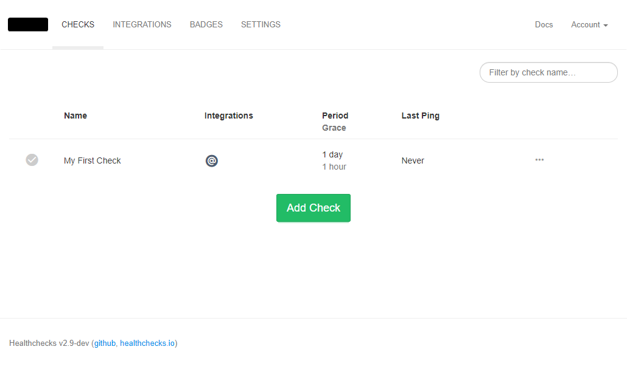Click the black Healthchecks logo
The height and width of the screenshot is (369, 627).
point(27,24)
